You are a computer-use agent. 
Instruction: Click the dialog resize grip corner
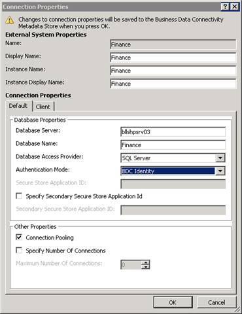click(238, 310)
